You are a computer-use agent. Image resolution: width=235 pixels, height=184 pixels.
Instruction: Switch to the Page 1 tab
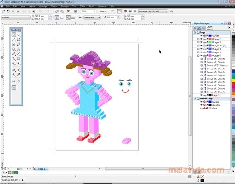click(41, 169)
